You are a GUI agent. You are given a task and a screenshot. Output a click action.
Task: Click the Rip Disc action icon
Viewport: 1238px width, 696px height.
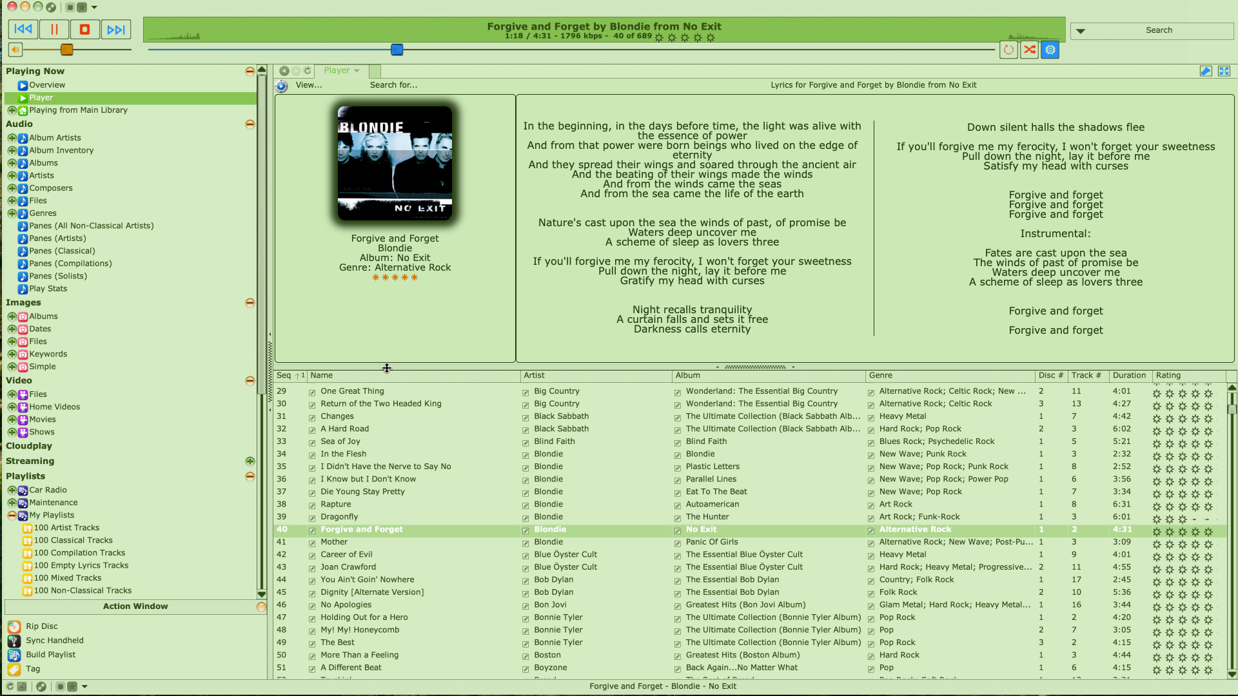(x=14, y=626)
